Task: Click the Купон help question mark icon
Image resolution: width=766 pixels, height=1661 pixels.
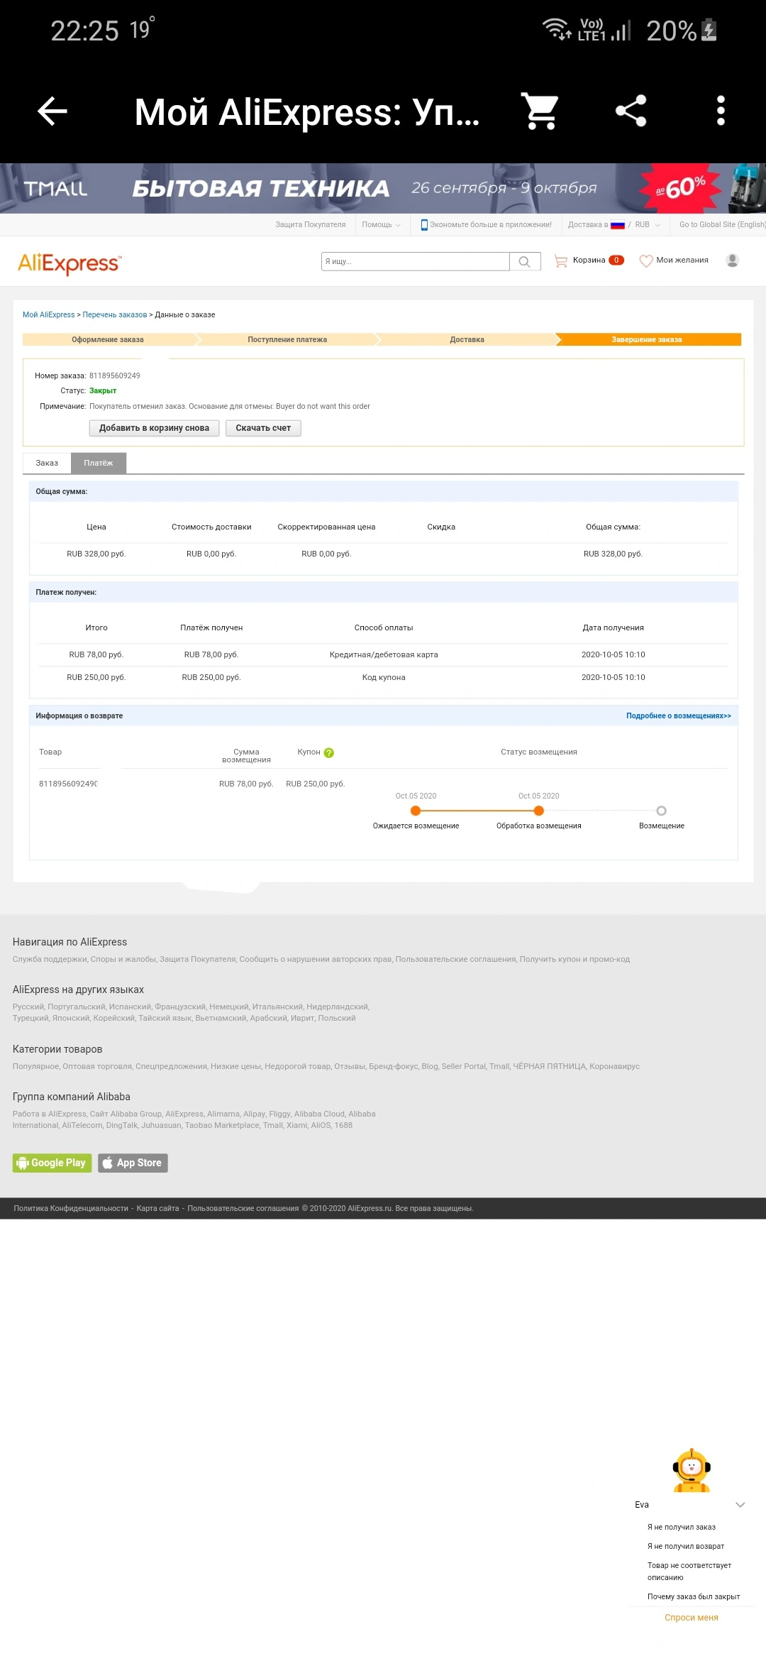Action: click(x=329, y=753)
